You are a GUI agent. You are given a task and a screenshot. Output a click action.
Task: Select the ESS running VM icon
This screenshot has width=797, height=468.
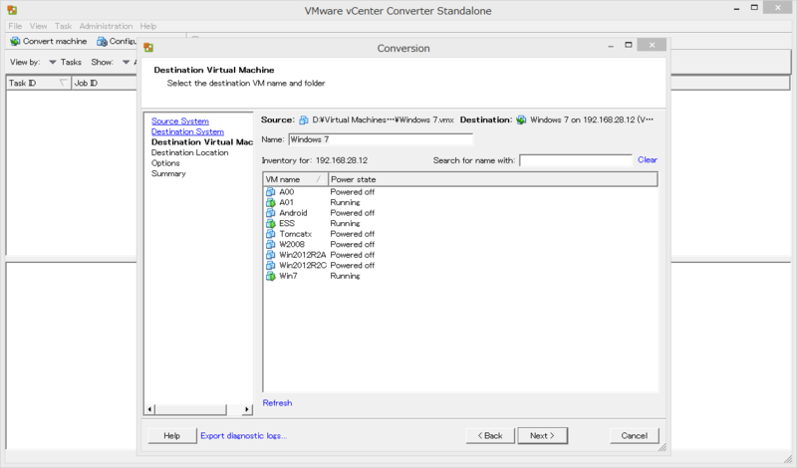pyautogui.click(x=271, y=224)
